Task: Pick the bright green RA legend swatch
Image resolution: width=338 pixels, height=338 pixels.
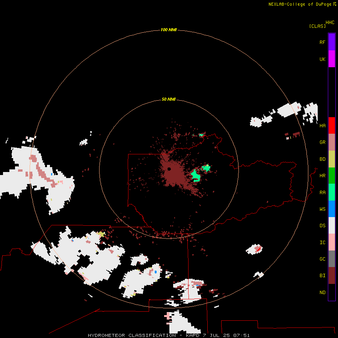Action: (332, 192)
